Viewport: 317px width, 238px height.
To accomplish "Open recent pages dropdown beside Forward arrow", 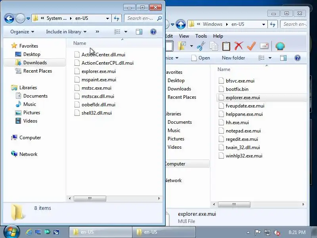I will 28,19.
